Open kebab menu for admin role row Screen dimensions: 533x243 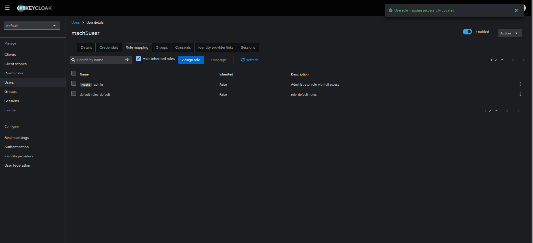(x=520, y=84)
